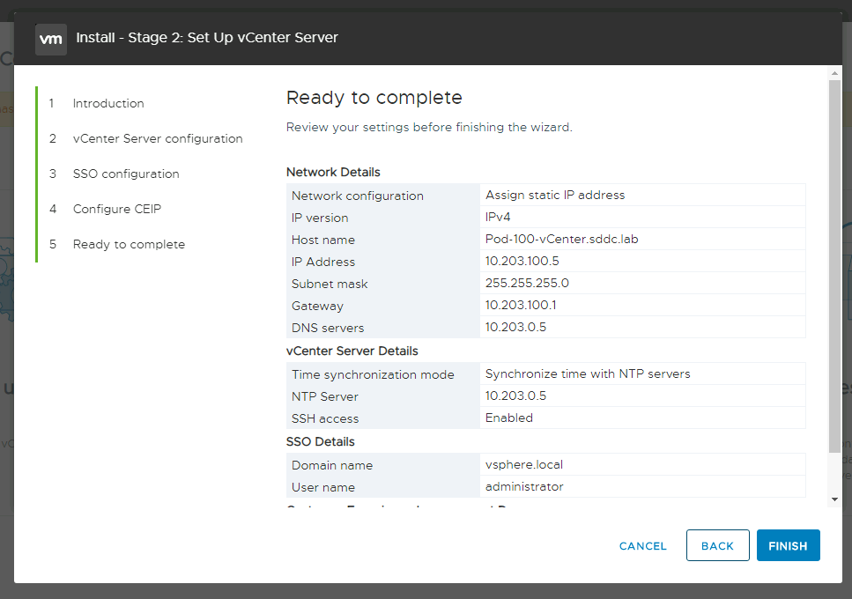Click the SSH access Enabled value
Screen dimensions: 852x599
tap(509, 418)
